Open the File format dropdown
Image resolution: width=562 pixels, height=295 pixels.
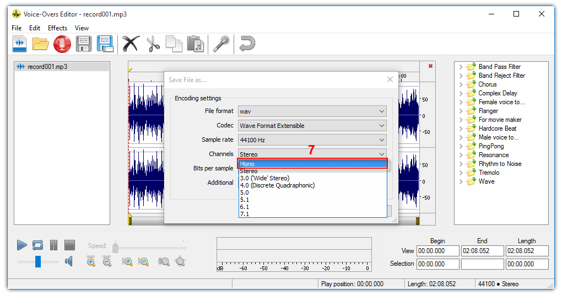[312, 111]
